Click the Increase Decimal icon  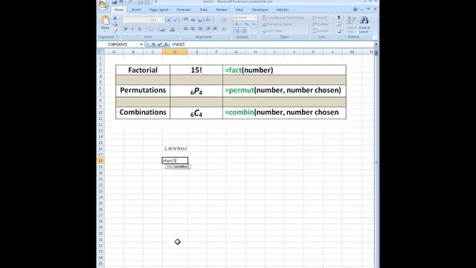coord(237,31)
